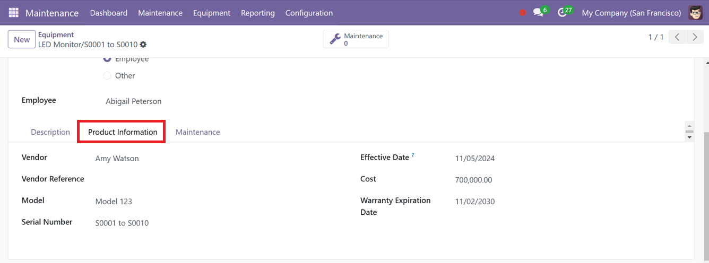Select the Employee radio option
The image size is (709, 263).
pos(107,58)
